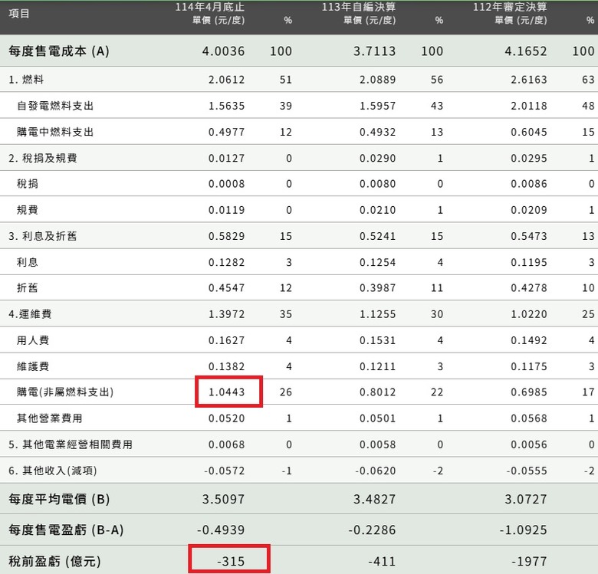
Task: Select value 1.1255
Action: tap(377, 314)
